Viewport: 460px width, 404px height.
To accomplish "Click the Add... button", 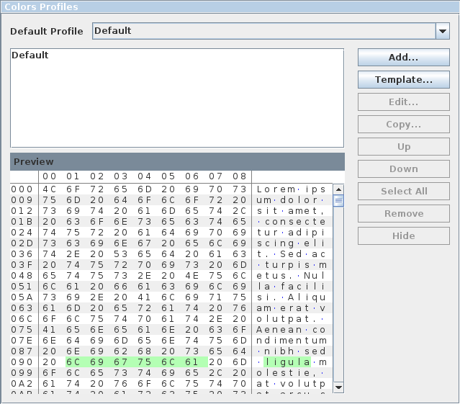I will pos(403,58).
